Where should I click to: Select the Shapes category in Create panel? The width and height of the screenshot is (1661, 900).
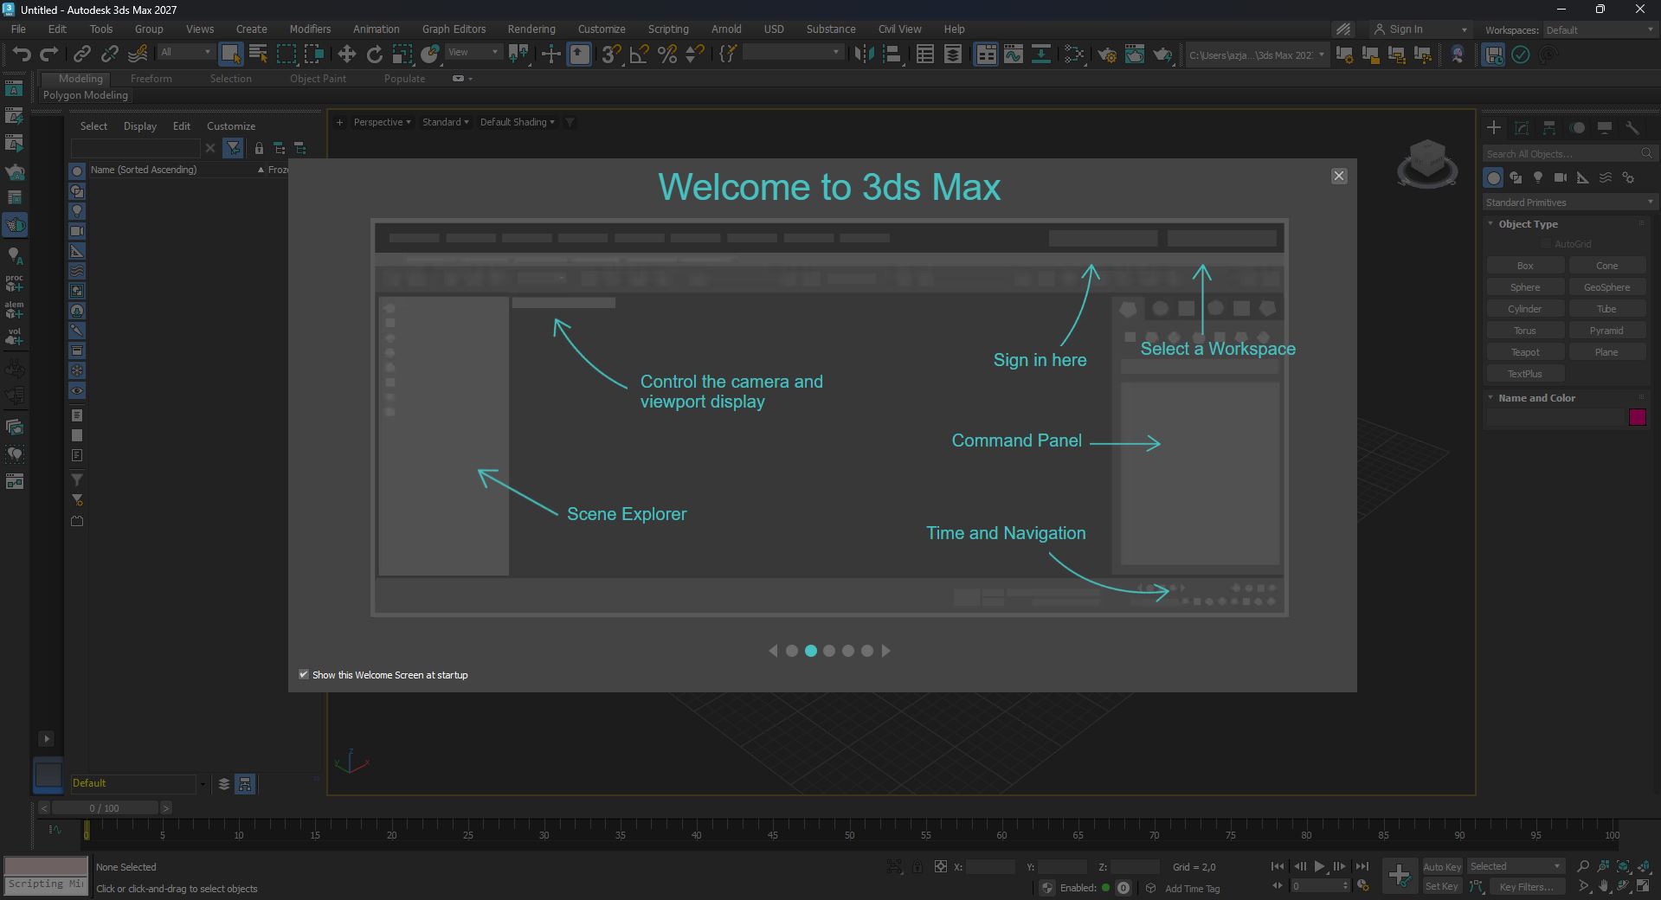[1516, 177]
